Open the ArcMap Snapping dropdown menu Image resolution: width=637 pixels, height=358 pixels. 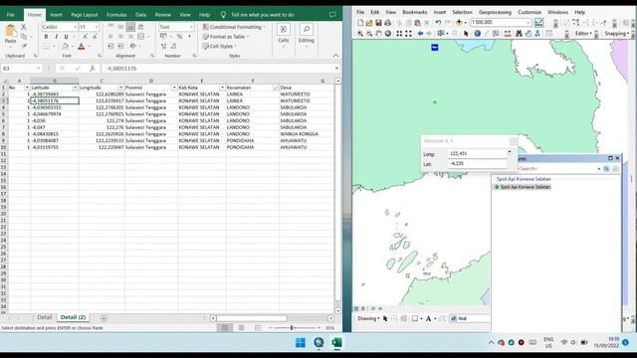[617, 34]
